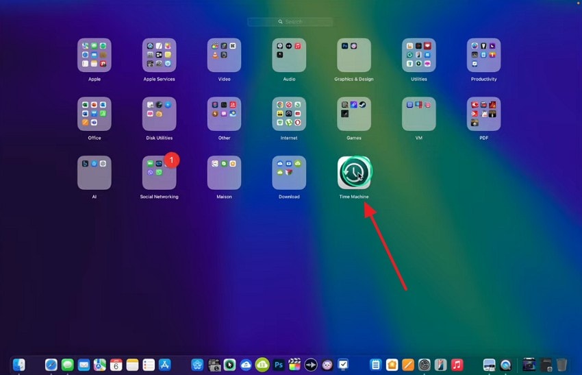Viewport: 582px width, 375px height.
Task: Open the Trash in the Dock
Action: click(x=562, y=365)
